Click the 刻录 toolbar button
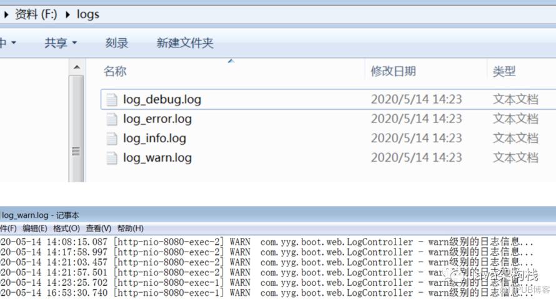 (117, 43)
